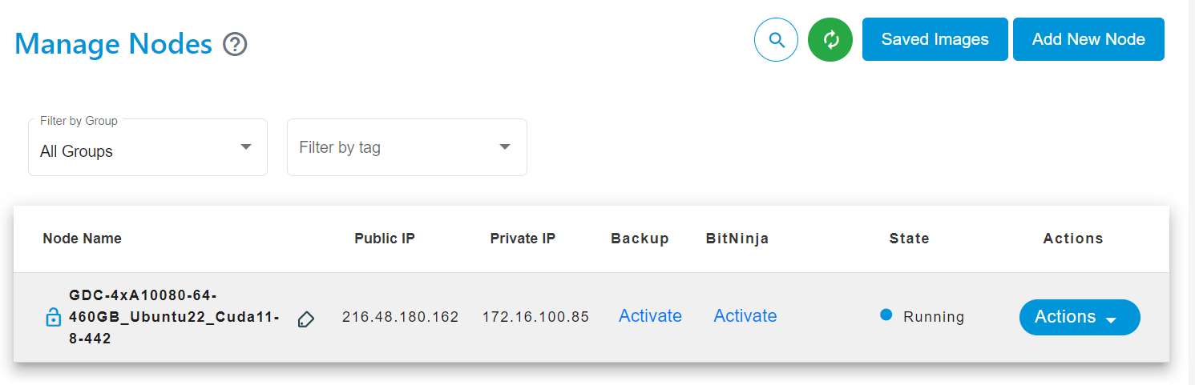Open the help icon beside Manage Nodes
Screen dimensions: 1195x385
235,44
